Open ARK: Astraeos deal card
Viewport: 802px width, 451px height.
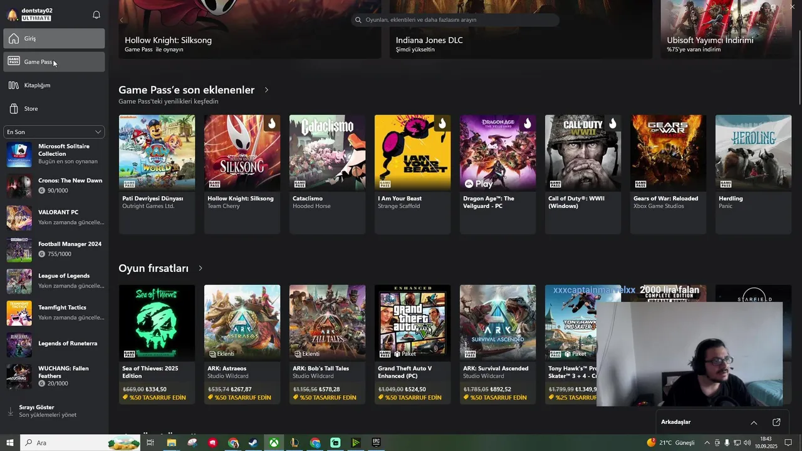[x=242, y=345]
